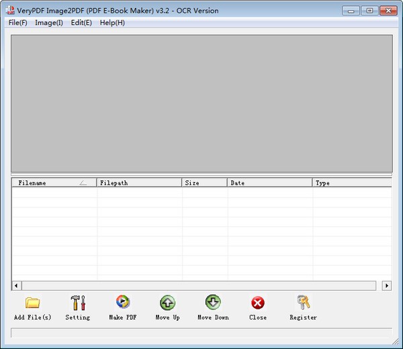Click the gray image preview area
Screen dimensions: 403x349
[x=201, y=103]
